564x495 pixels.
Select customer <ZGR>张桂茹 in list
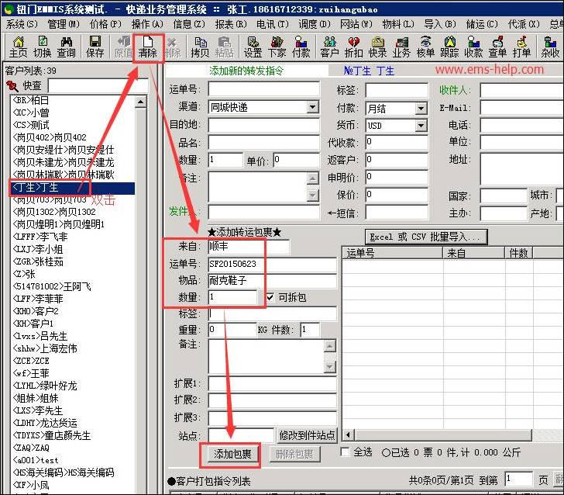(38, 261)
